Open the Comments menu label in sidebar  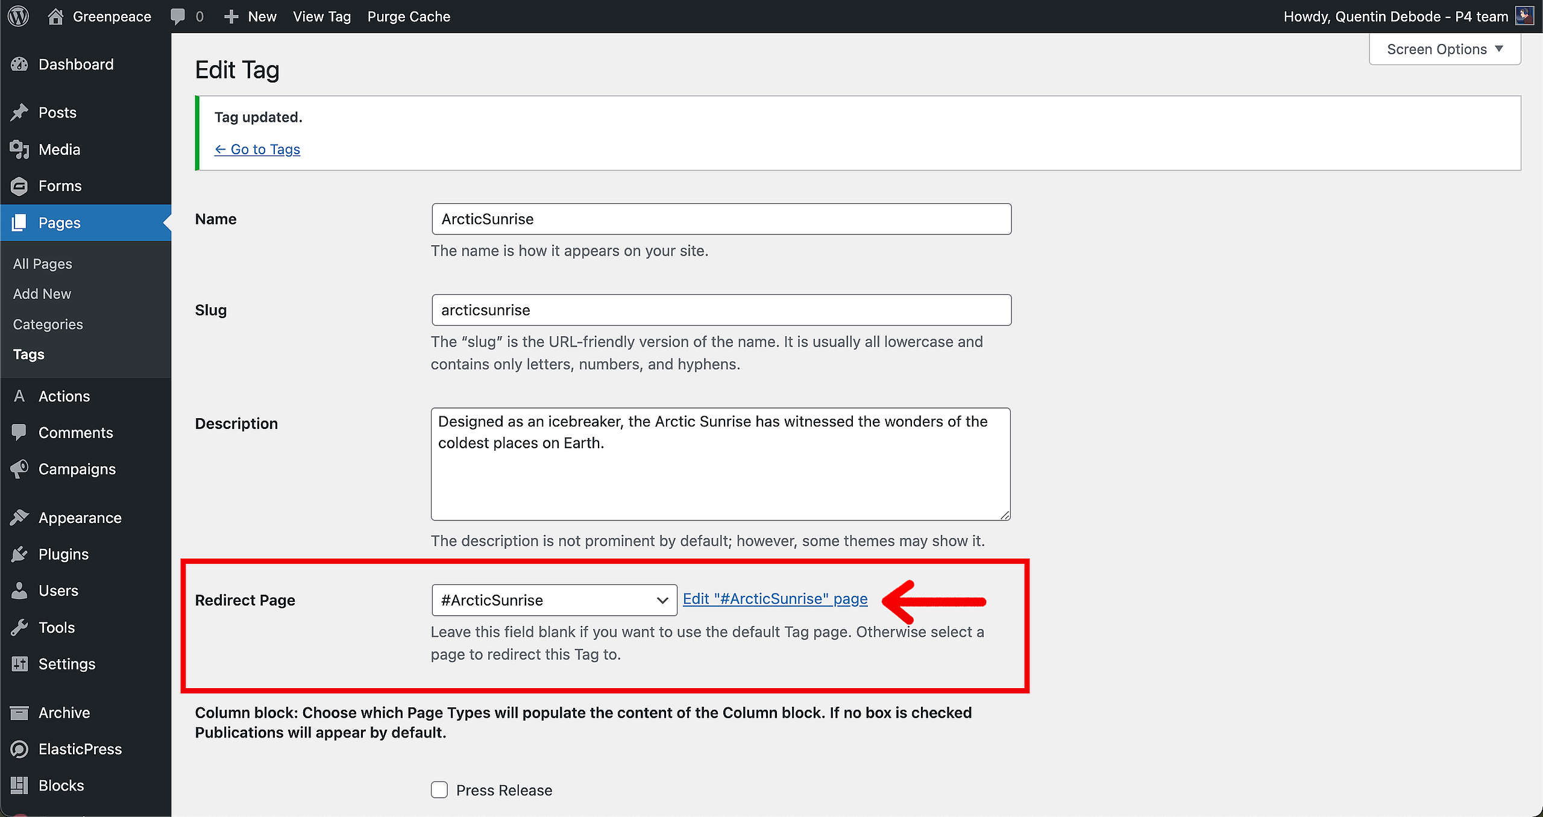pos(76,433)
